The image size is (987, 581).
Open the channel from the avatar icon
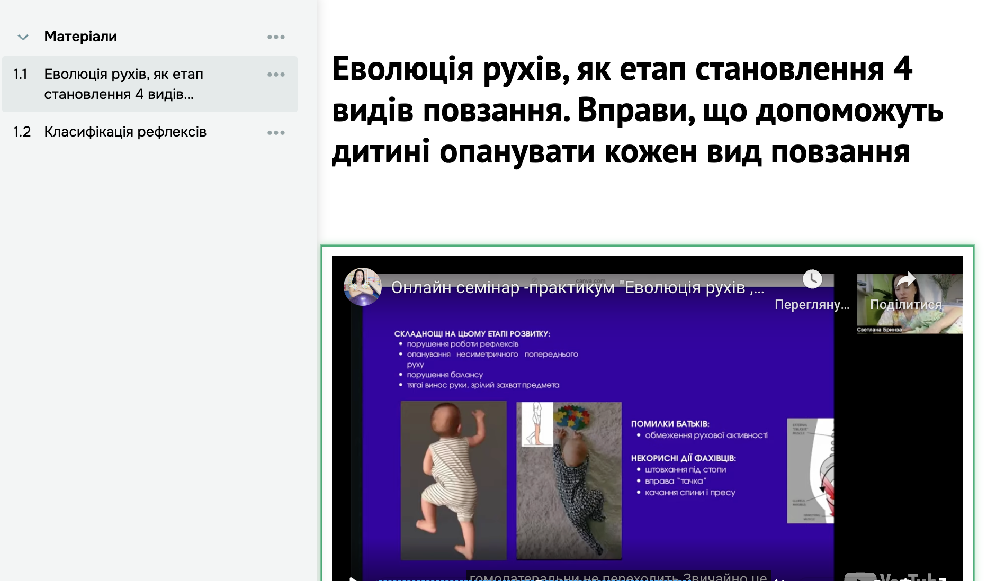pyautogui.click(x=363, y=286)
